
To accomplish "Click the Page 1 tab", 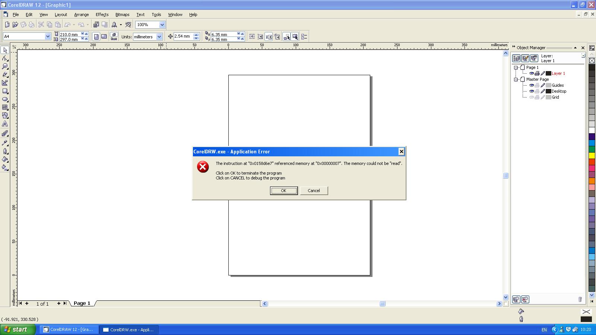I will point(82,303).
